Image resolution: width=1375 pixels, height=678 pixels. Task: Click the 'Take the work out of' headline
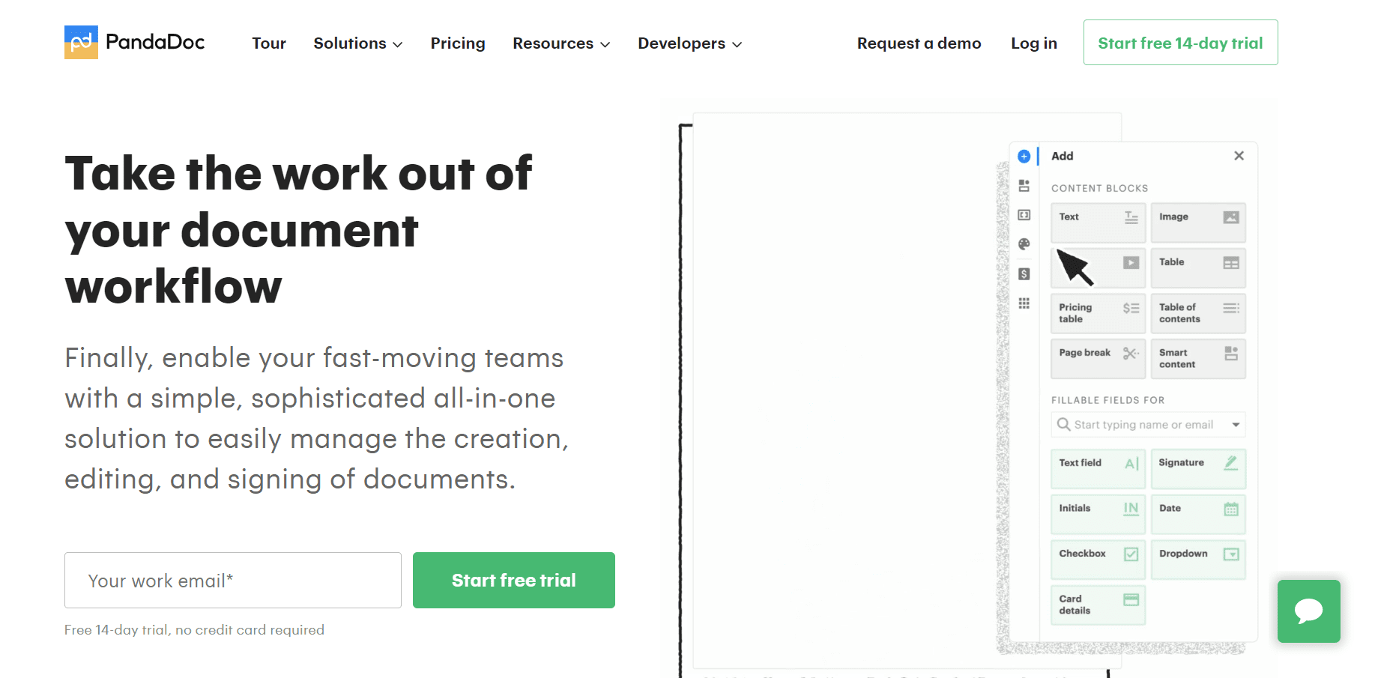(x=298, y=174)
